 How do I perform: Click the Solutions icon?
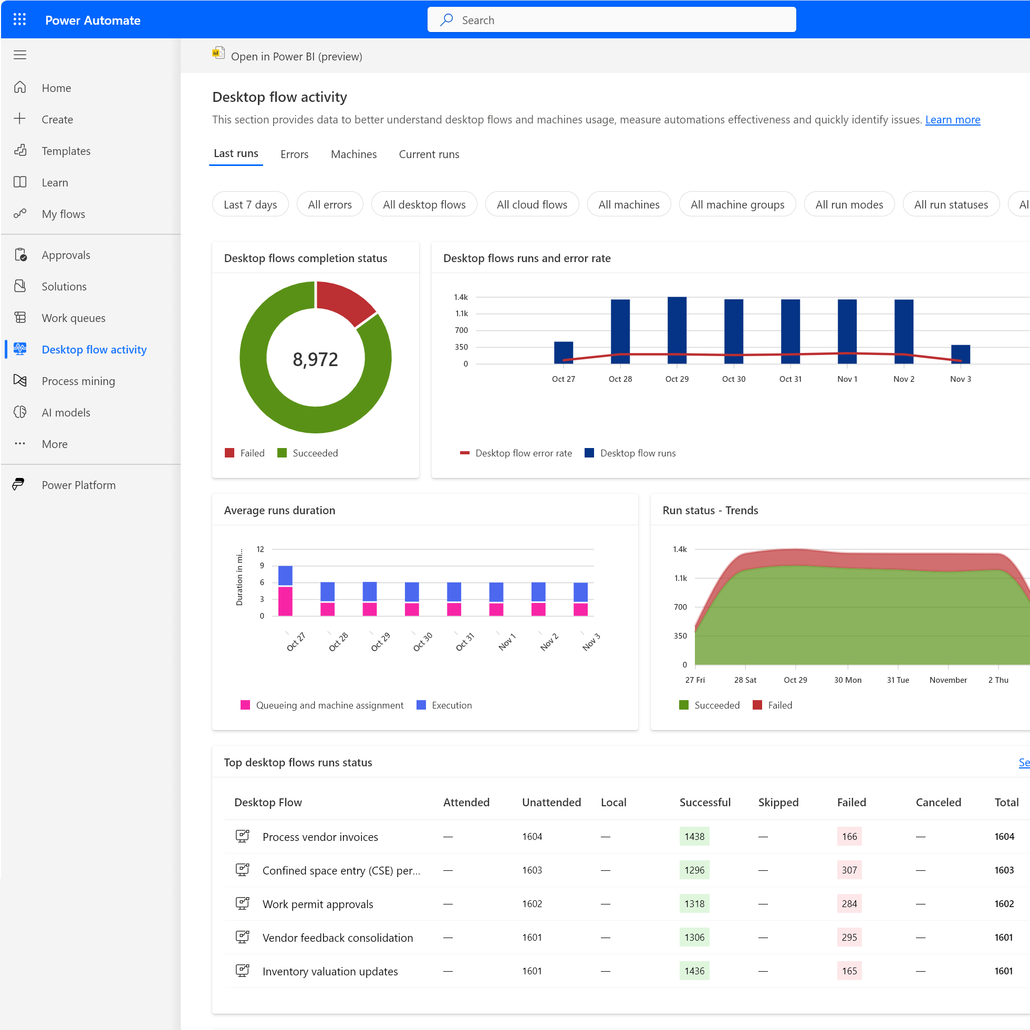point(20,286)
